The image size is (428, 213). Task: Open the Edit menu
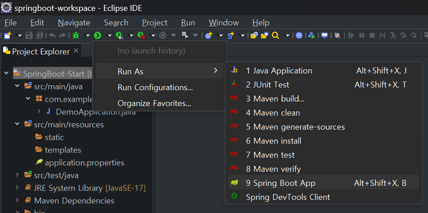37,23
